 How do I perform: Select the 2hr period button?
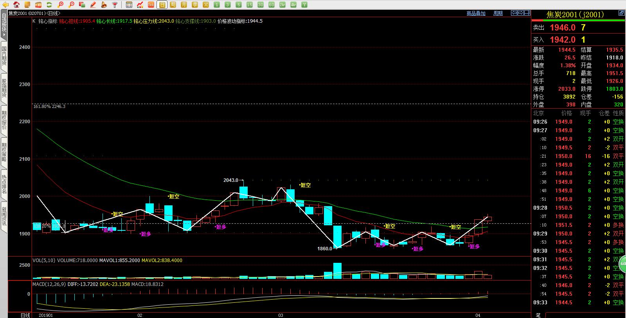pyautogui.click(x=282, y=5)
